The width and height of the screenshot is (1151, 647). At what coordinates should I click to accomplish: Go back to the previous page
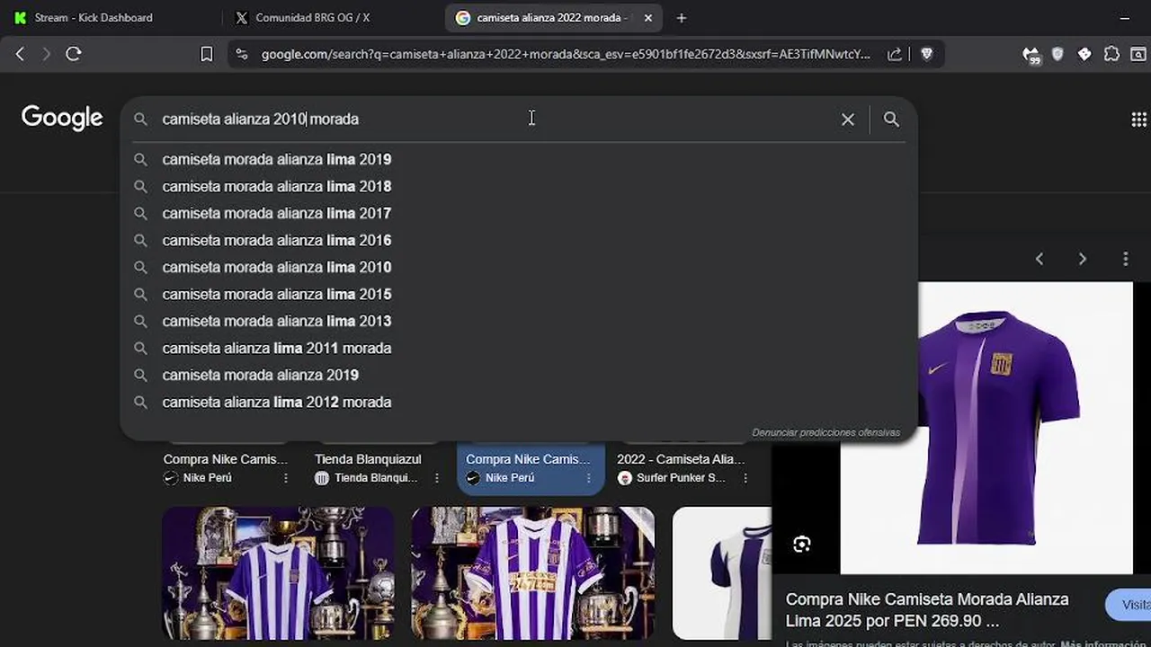coord(20,54)
